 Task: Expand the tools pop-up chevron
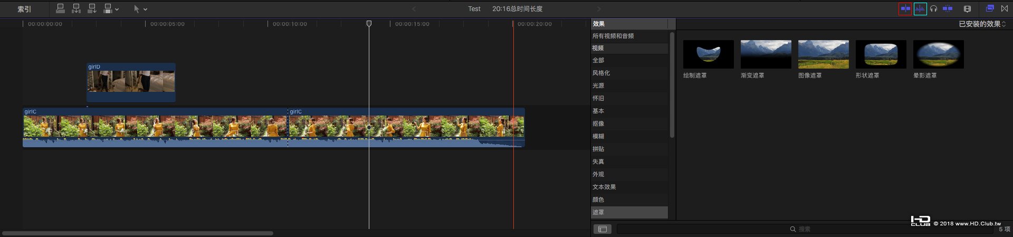[x=146, y=9]
